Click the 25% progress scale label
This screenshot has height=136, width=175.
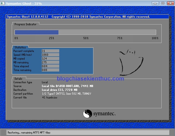[52, 38]
